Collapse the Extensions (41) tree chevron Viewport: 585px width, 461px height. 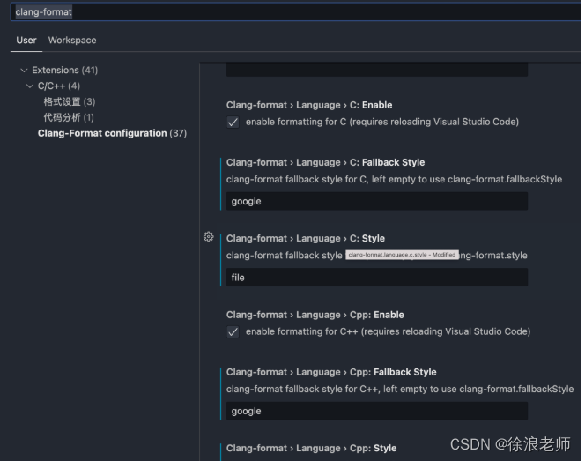click(24, 71)
